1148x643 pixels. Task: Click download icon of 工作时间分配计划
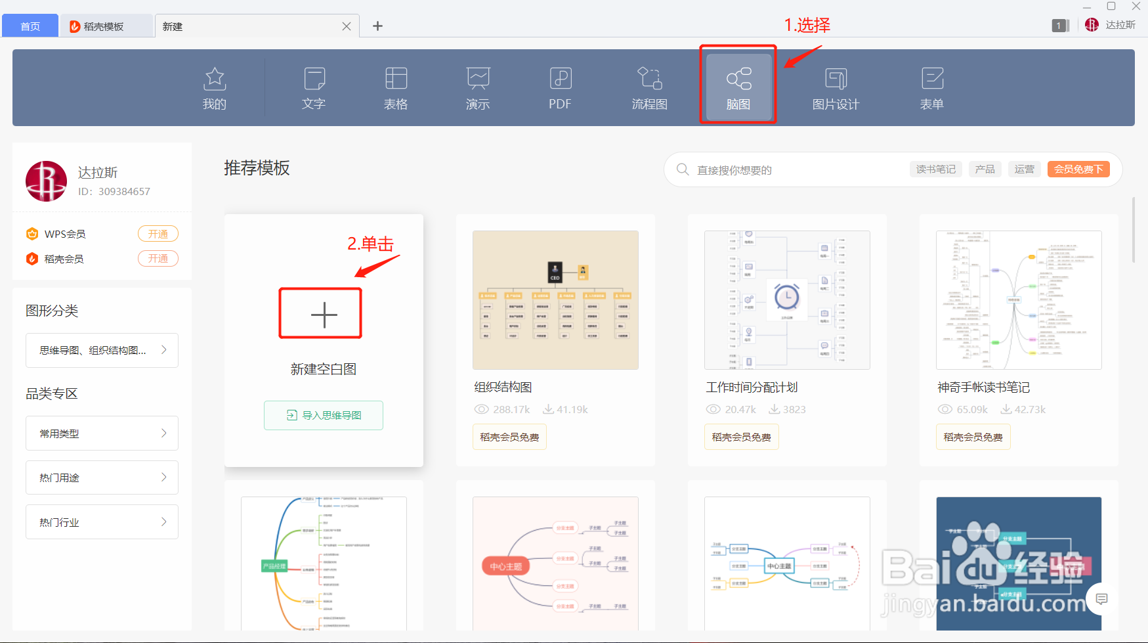click(x=775, y=409)
